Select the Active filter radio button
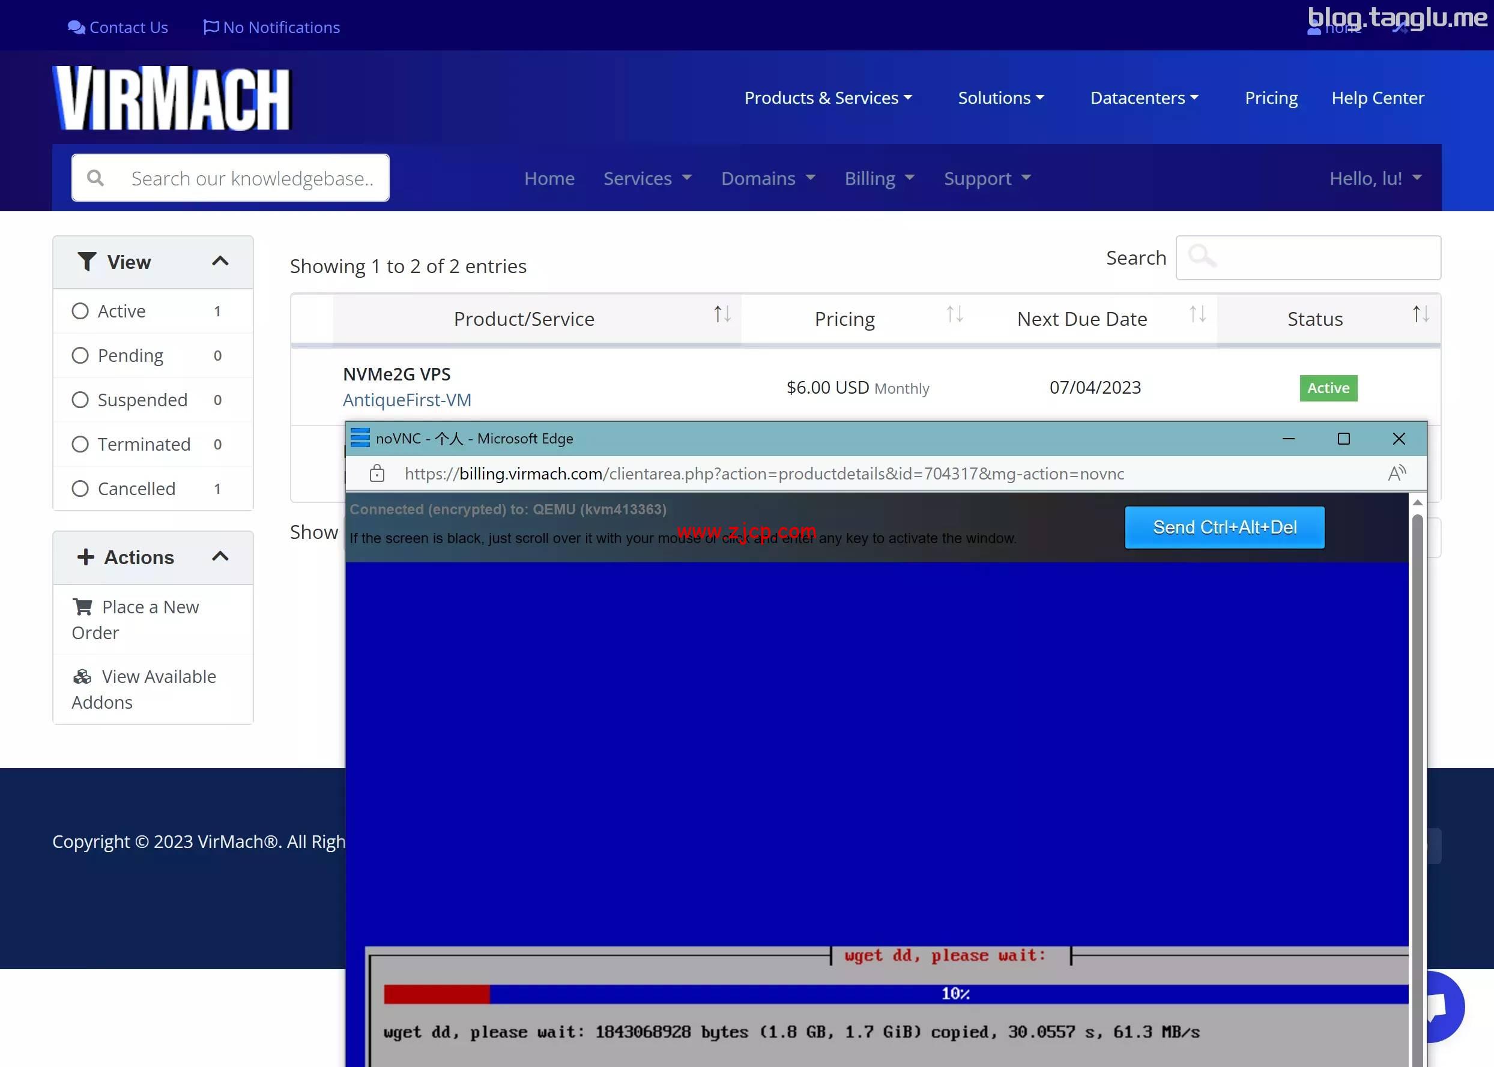This screenshot has width=1494, height=1067. (x=80, y=311)
